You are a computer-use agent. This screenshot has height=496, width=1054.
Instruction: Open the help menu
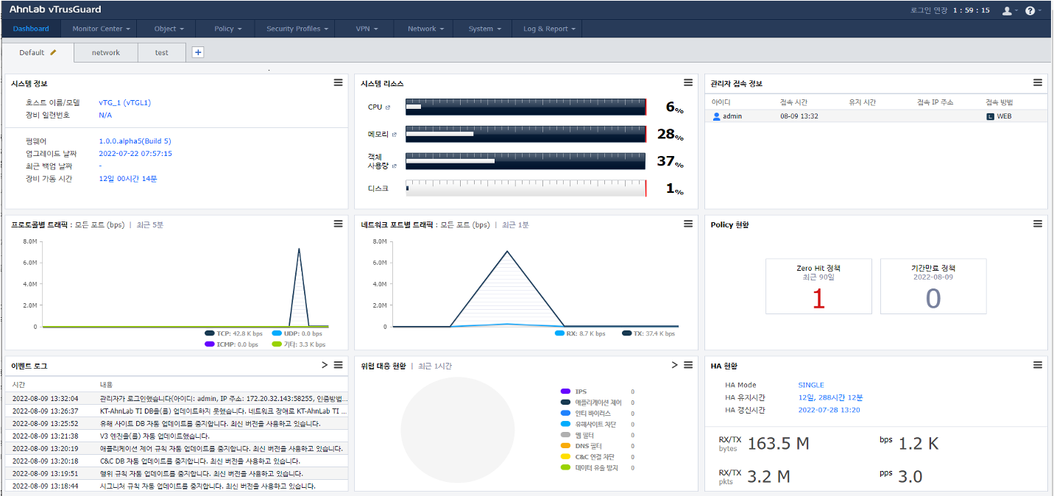[1033, 10]
